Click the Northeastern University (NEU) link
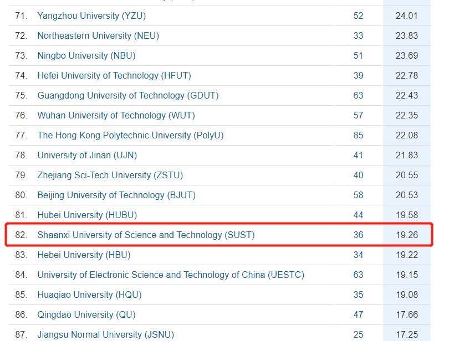Viewport: 449px width, 341px height. click(98, 35)
